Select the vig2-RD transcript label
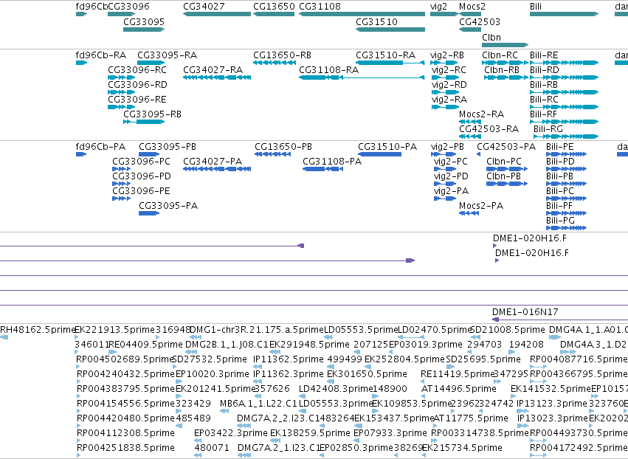Viewport: 628px width, 459px height. tap(449, 85)
